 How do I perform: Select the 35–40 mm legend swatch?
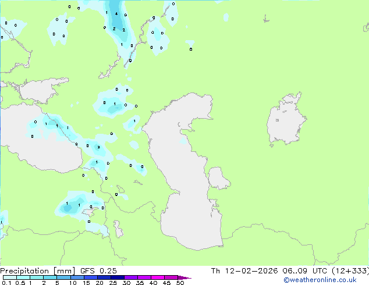(x=144, y=277)
